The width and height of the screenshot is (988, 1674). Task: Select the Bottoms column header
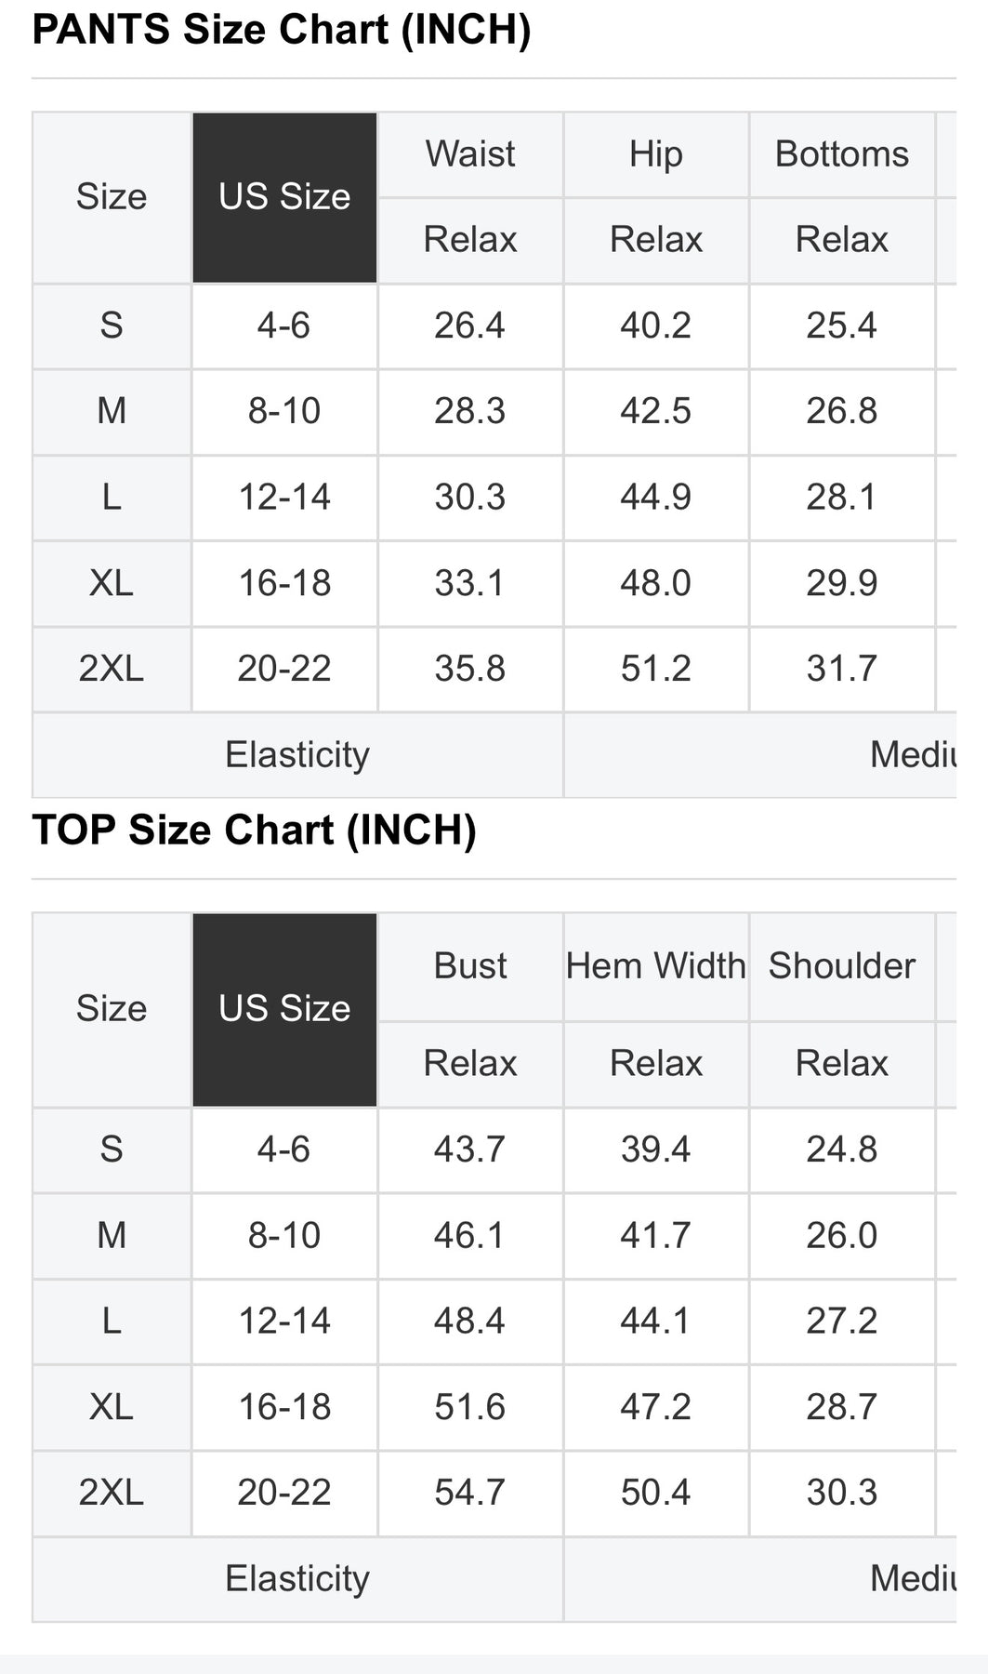pyautogui.click(x=842, y=154)
